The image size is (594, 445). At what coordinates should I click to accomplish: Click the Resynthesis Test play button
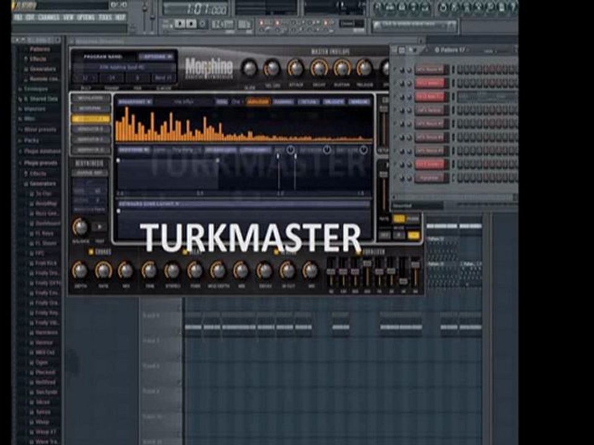[99, 227]
